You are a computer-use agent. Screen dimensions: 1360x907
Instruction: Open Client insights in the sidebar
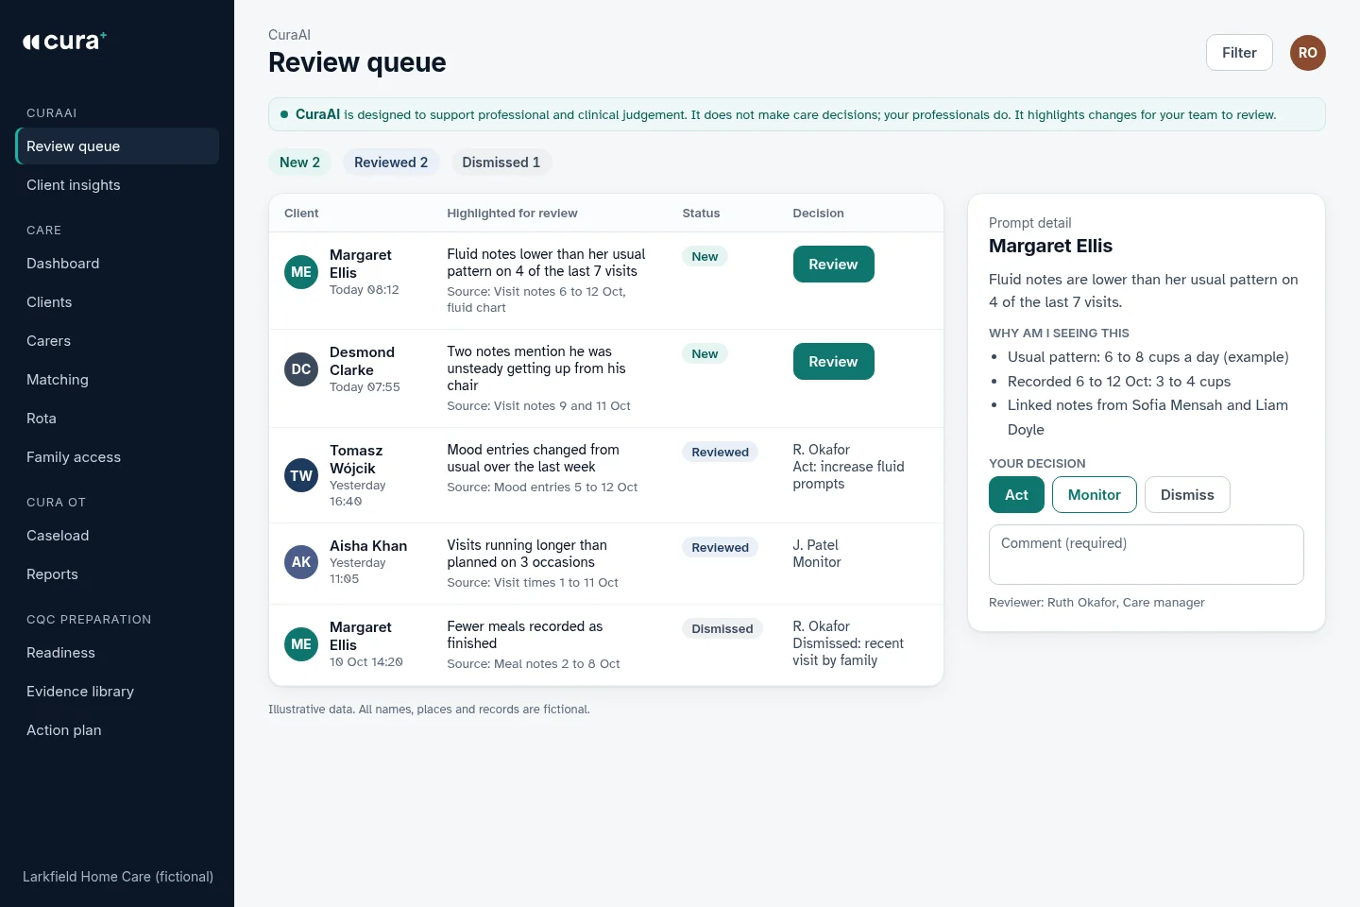(117, 185)
